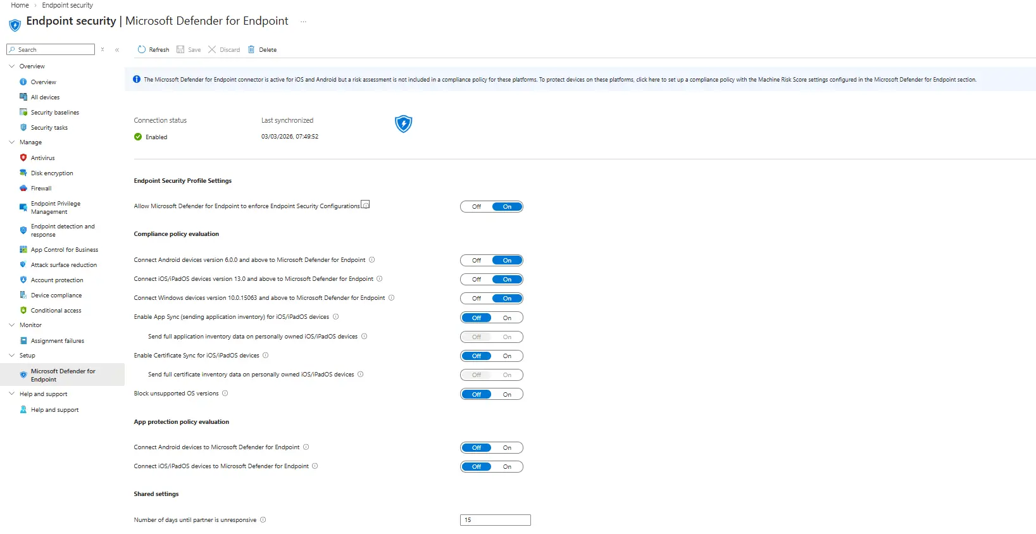The width and height of the screenshot is (1036, 534).
Task: Collapse the Manage section
Action: pyautogui.click(x=11, y=142)
